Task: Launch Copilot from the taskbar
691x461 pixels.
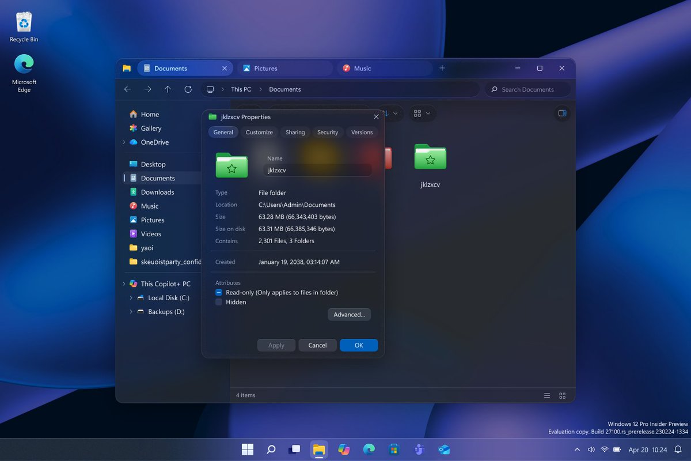Action: (x=344, y=449)
